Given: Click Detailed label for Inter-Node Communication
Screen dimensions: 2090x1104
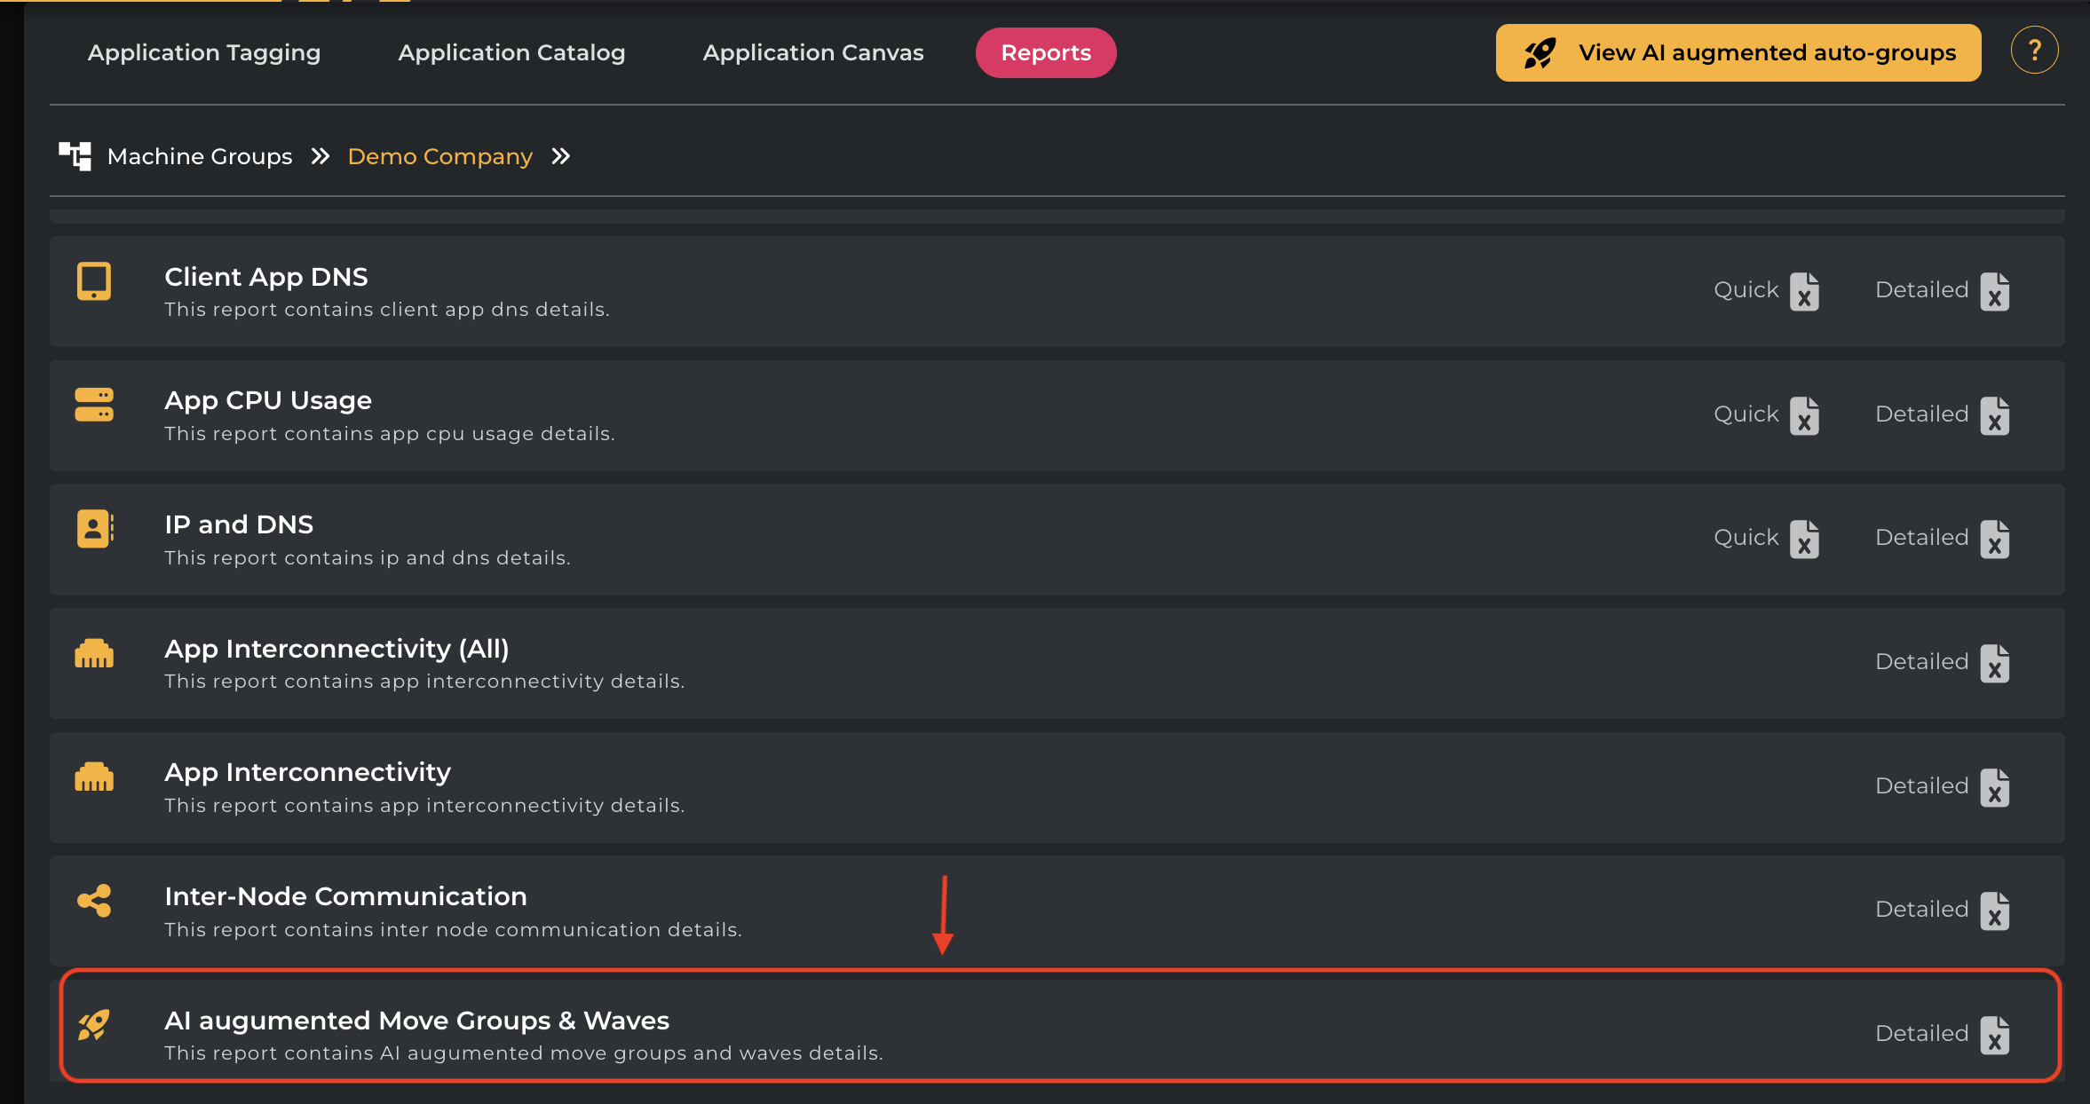Looking at the screenshot, I should (1922, 910).
